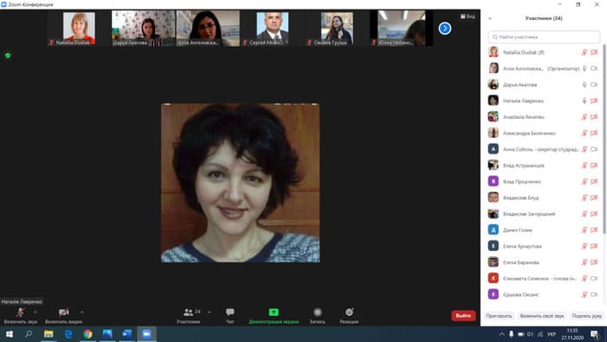This screenshot has height=342, width=607.
Task: Click camera-off icon for Наталія Лавренко row
Action: 594,101
